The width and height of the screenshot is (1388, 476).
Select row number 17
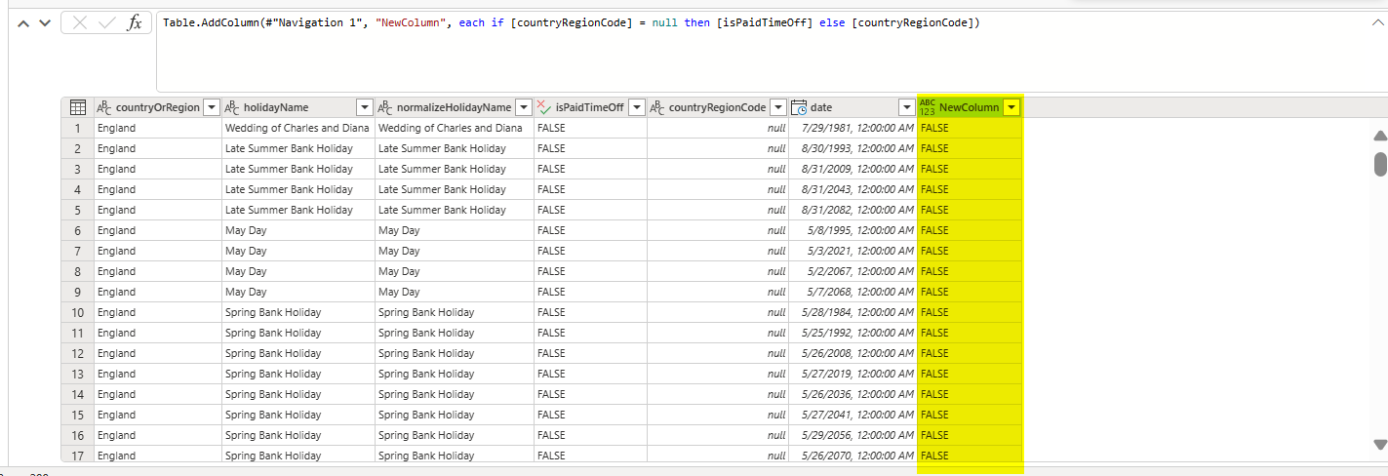(77, 456)
